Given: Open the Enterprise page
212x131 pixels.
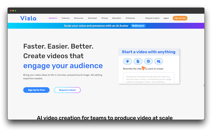Looking at the screenshot, I should tap(130, 18).
